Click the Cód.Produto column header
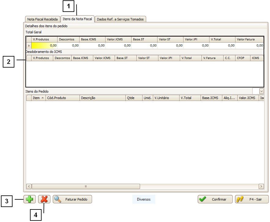This screenshot has height=222, width=270. (x=62, y=98)
